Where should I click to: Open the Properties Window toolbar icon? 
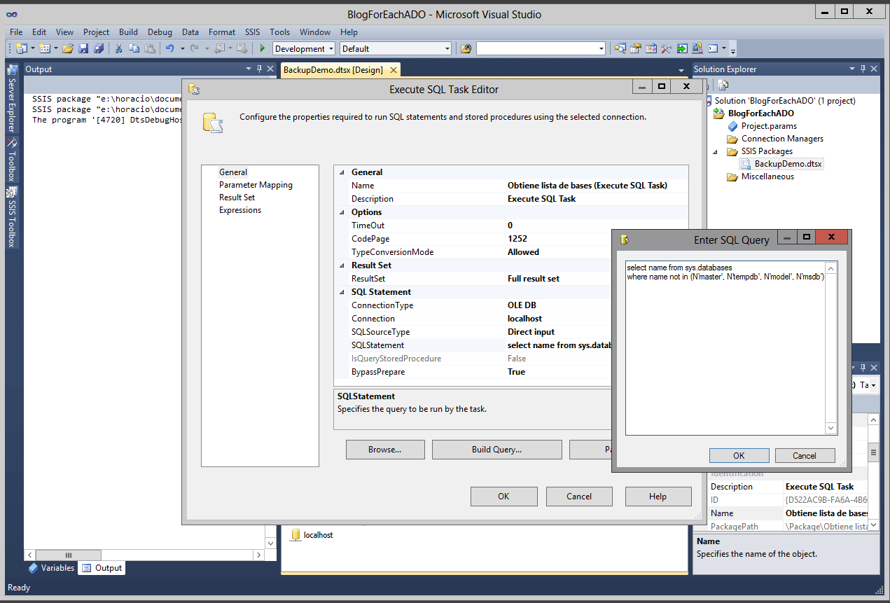[635, 48]
